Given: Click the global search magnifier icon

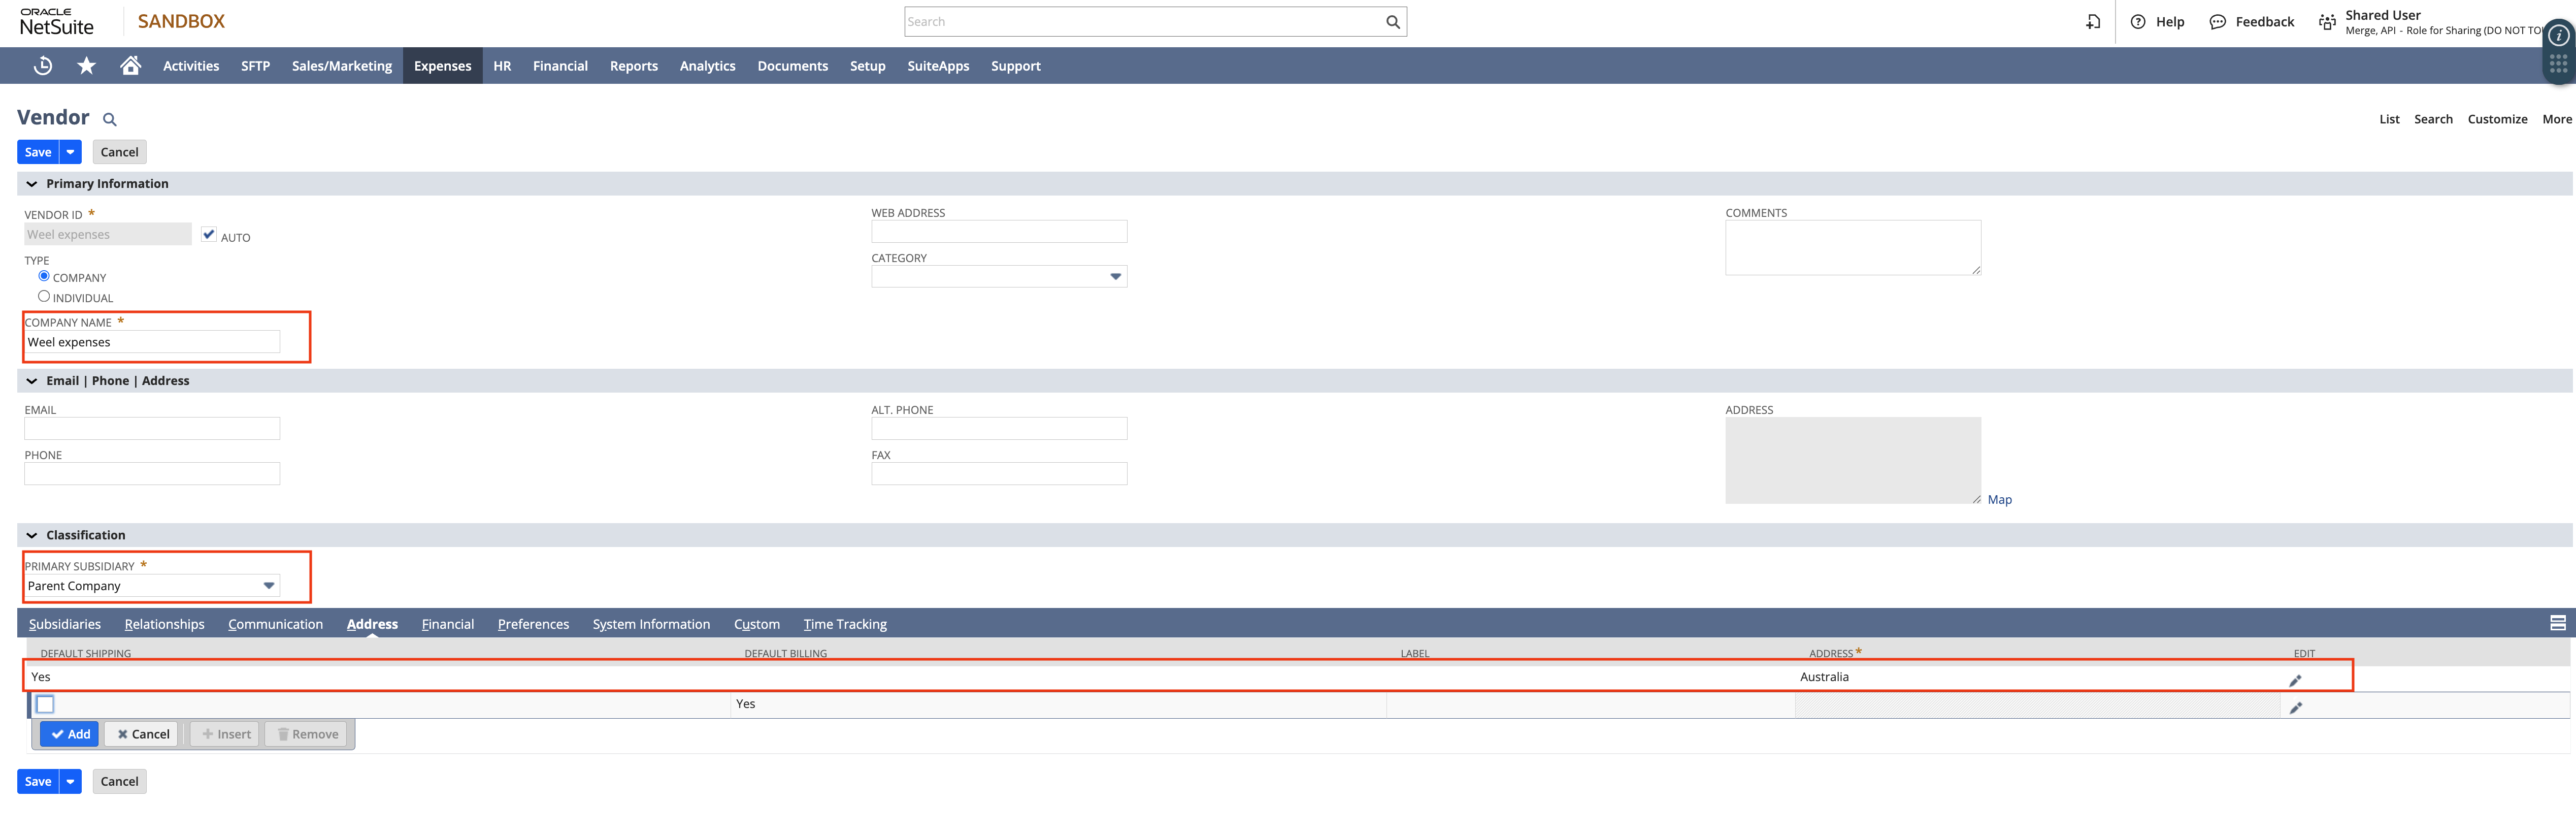Looking at the screenshot, I should coord(1392,22).
